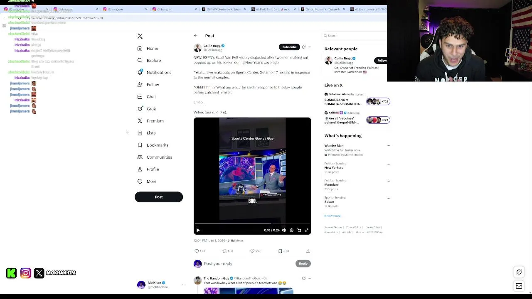Image resolution: width=532 pixels, height=299 pixels.
Task: Click the black Post button
Action: coord(159,197)
